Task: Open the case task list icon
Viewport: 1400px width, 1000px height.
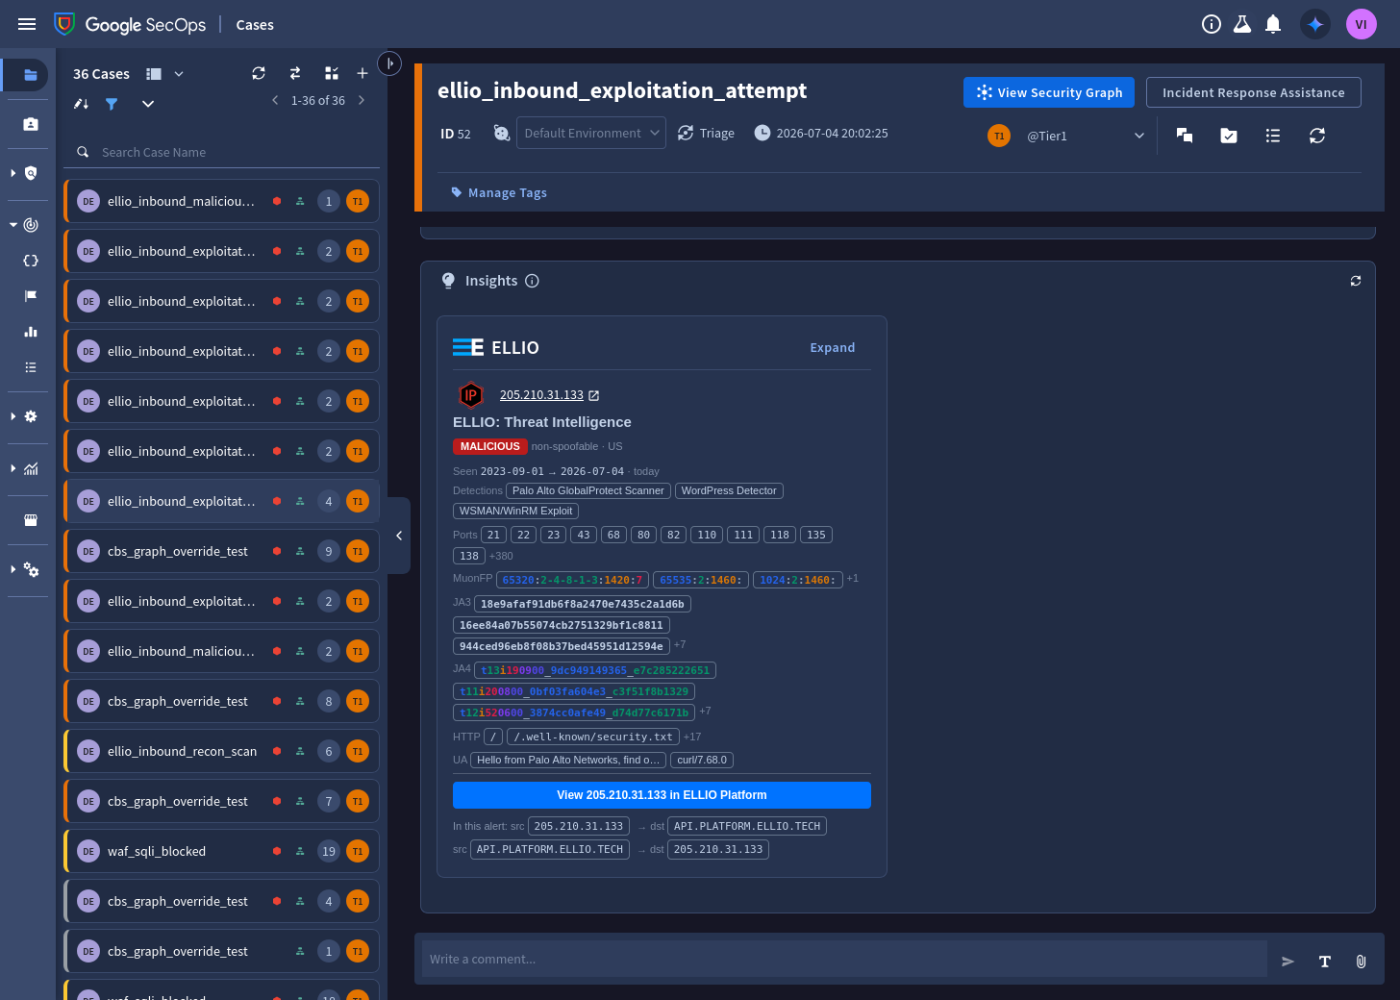Action: click(1273, 136)
